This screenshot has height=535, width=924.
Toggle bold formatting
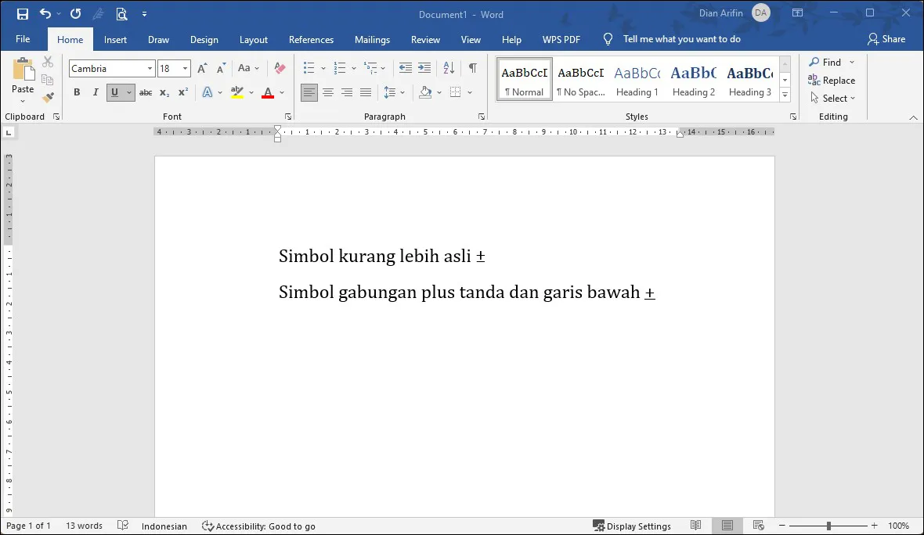tap(76, 92)
